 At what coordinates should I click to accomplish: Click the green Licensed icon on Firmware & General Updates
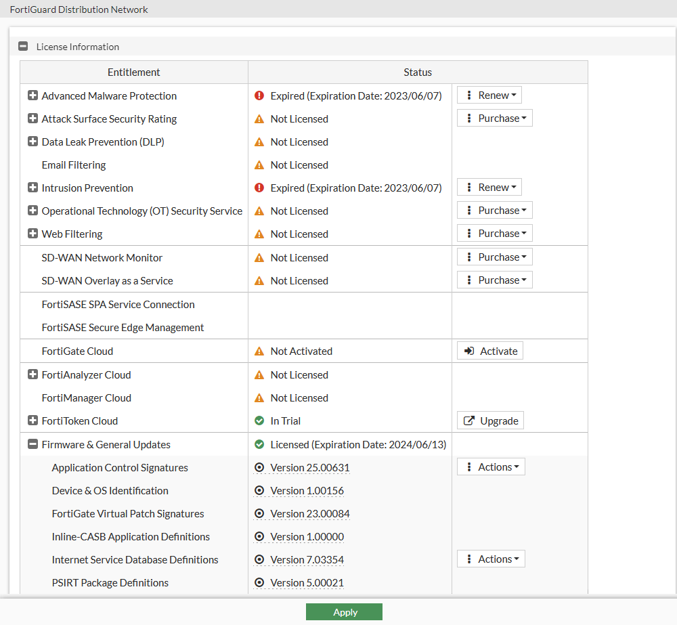(x=259, y=444)
